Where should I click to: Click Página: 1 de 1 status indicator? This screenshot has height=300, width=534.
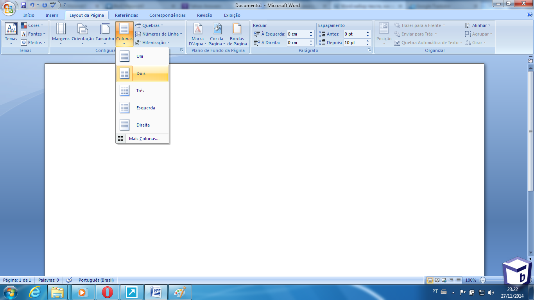17,280
